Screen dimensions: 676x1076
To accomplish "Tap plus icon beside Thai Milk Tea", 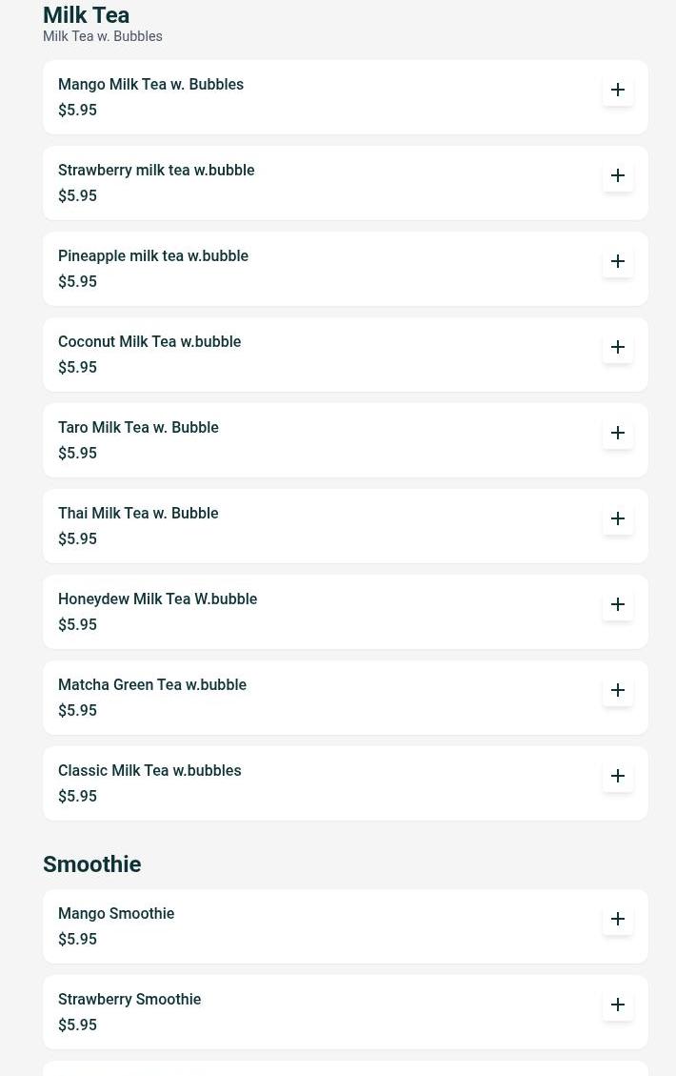I will pos(618,518).
